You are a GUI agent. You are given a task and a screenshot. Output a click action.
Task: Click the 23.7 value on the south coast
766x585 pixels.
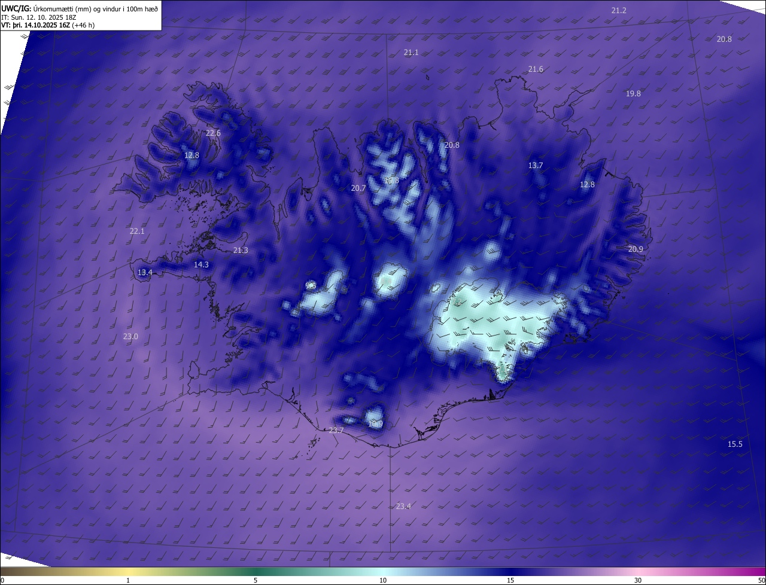point(336,431)
